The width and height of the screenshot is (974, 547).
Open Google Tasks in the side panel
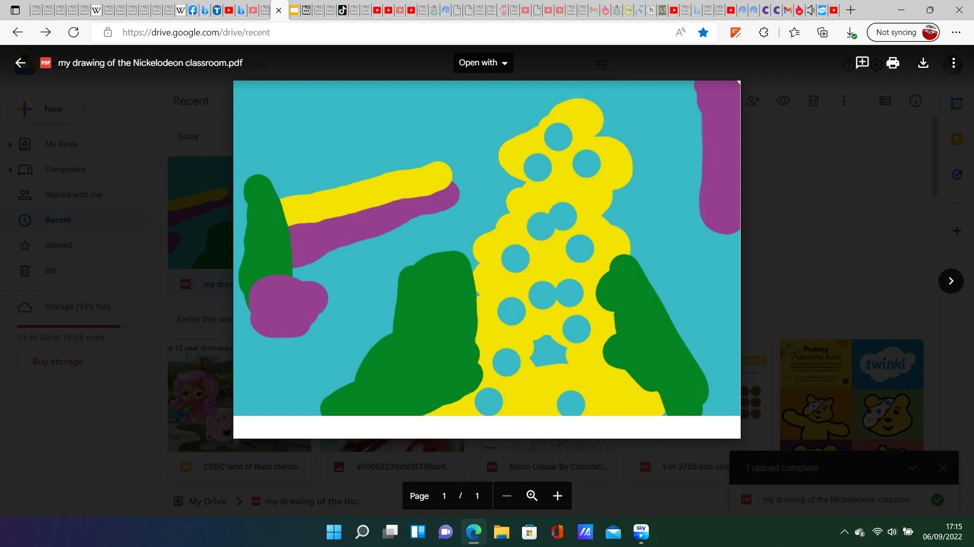coord(957,175)
